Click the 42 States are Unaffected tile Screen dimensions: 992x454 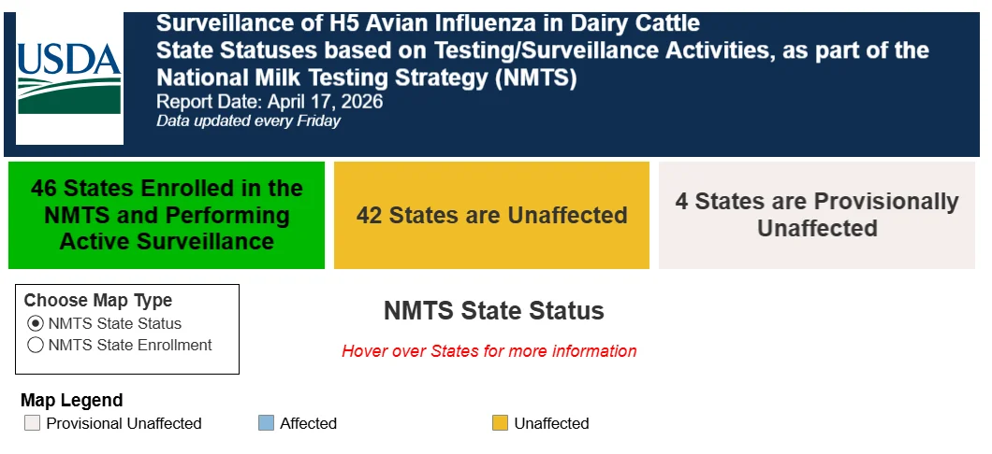(x=491, y=215)
